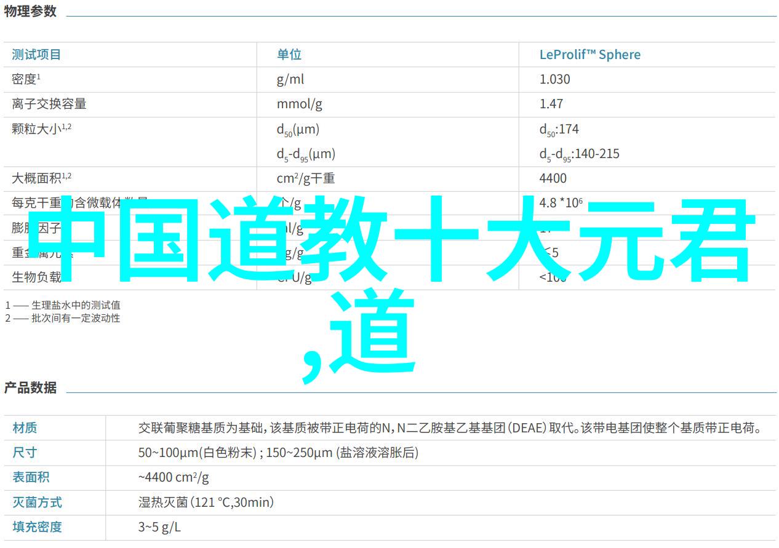Click the large cyan 中国道教十大元君 overlay text

pyautogui.click(x=394, y=240)
